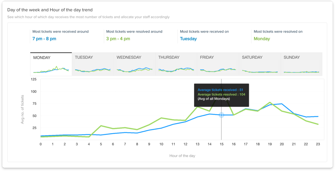Click the tooltip showing average tickets
Viewport: 335px width, 171px height.
[221, 95]
